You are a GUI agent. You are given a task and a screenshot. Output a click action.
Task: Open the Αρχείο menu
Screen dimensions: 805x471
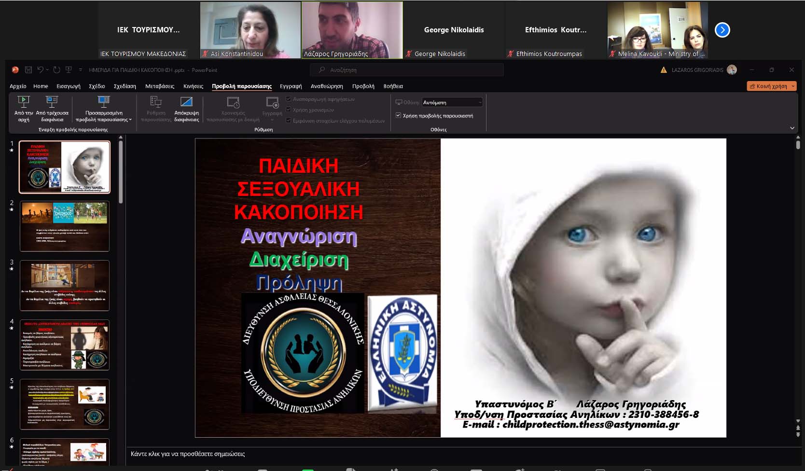(18, 86)
